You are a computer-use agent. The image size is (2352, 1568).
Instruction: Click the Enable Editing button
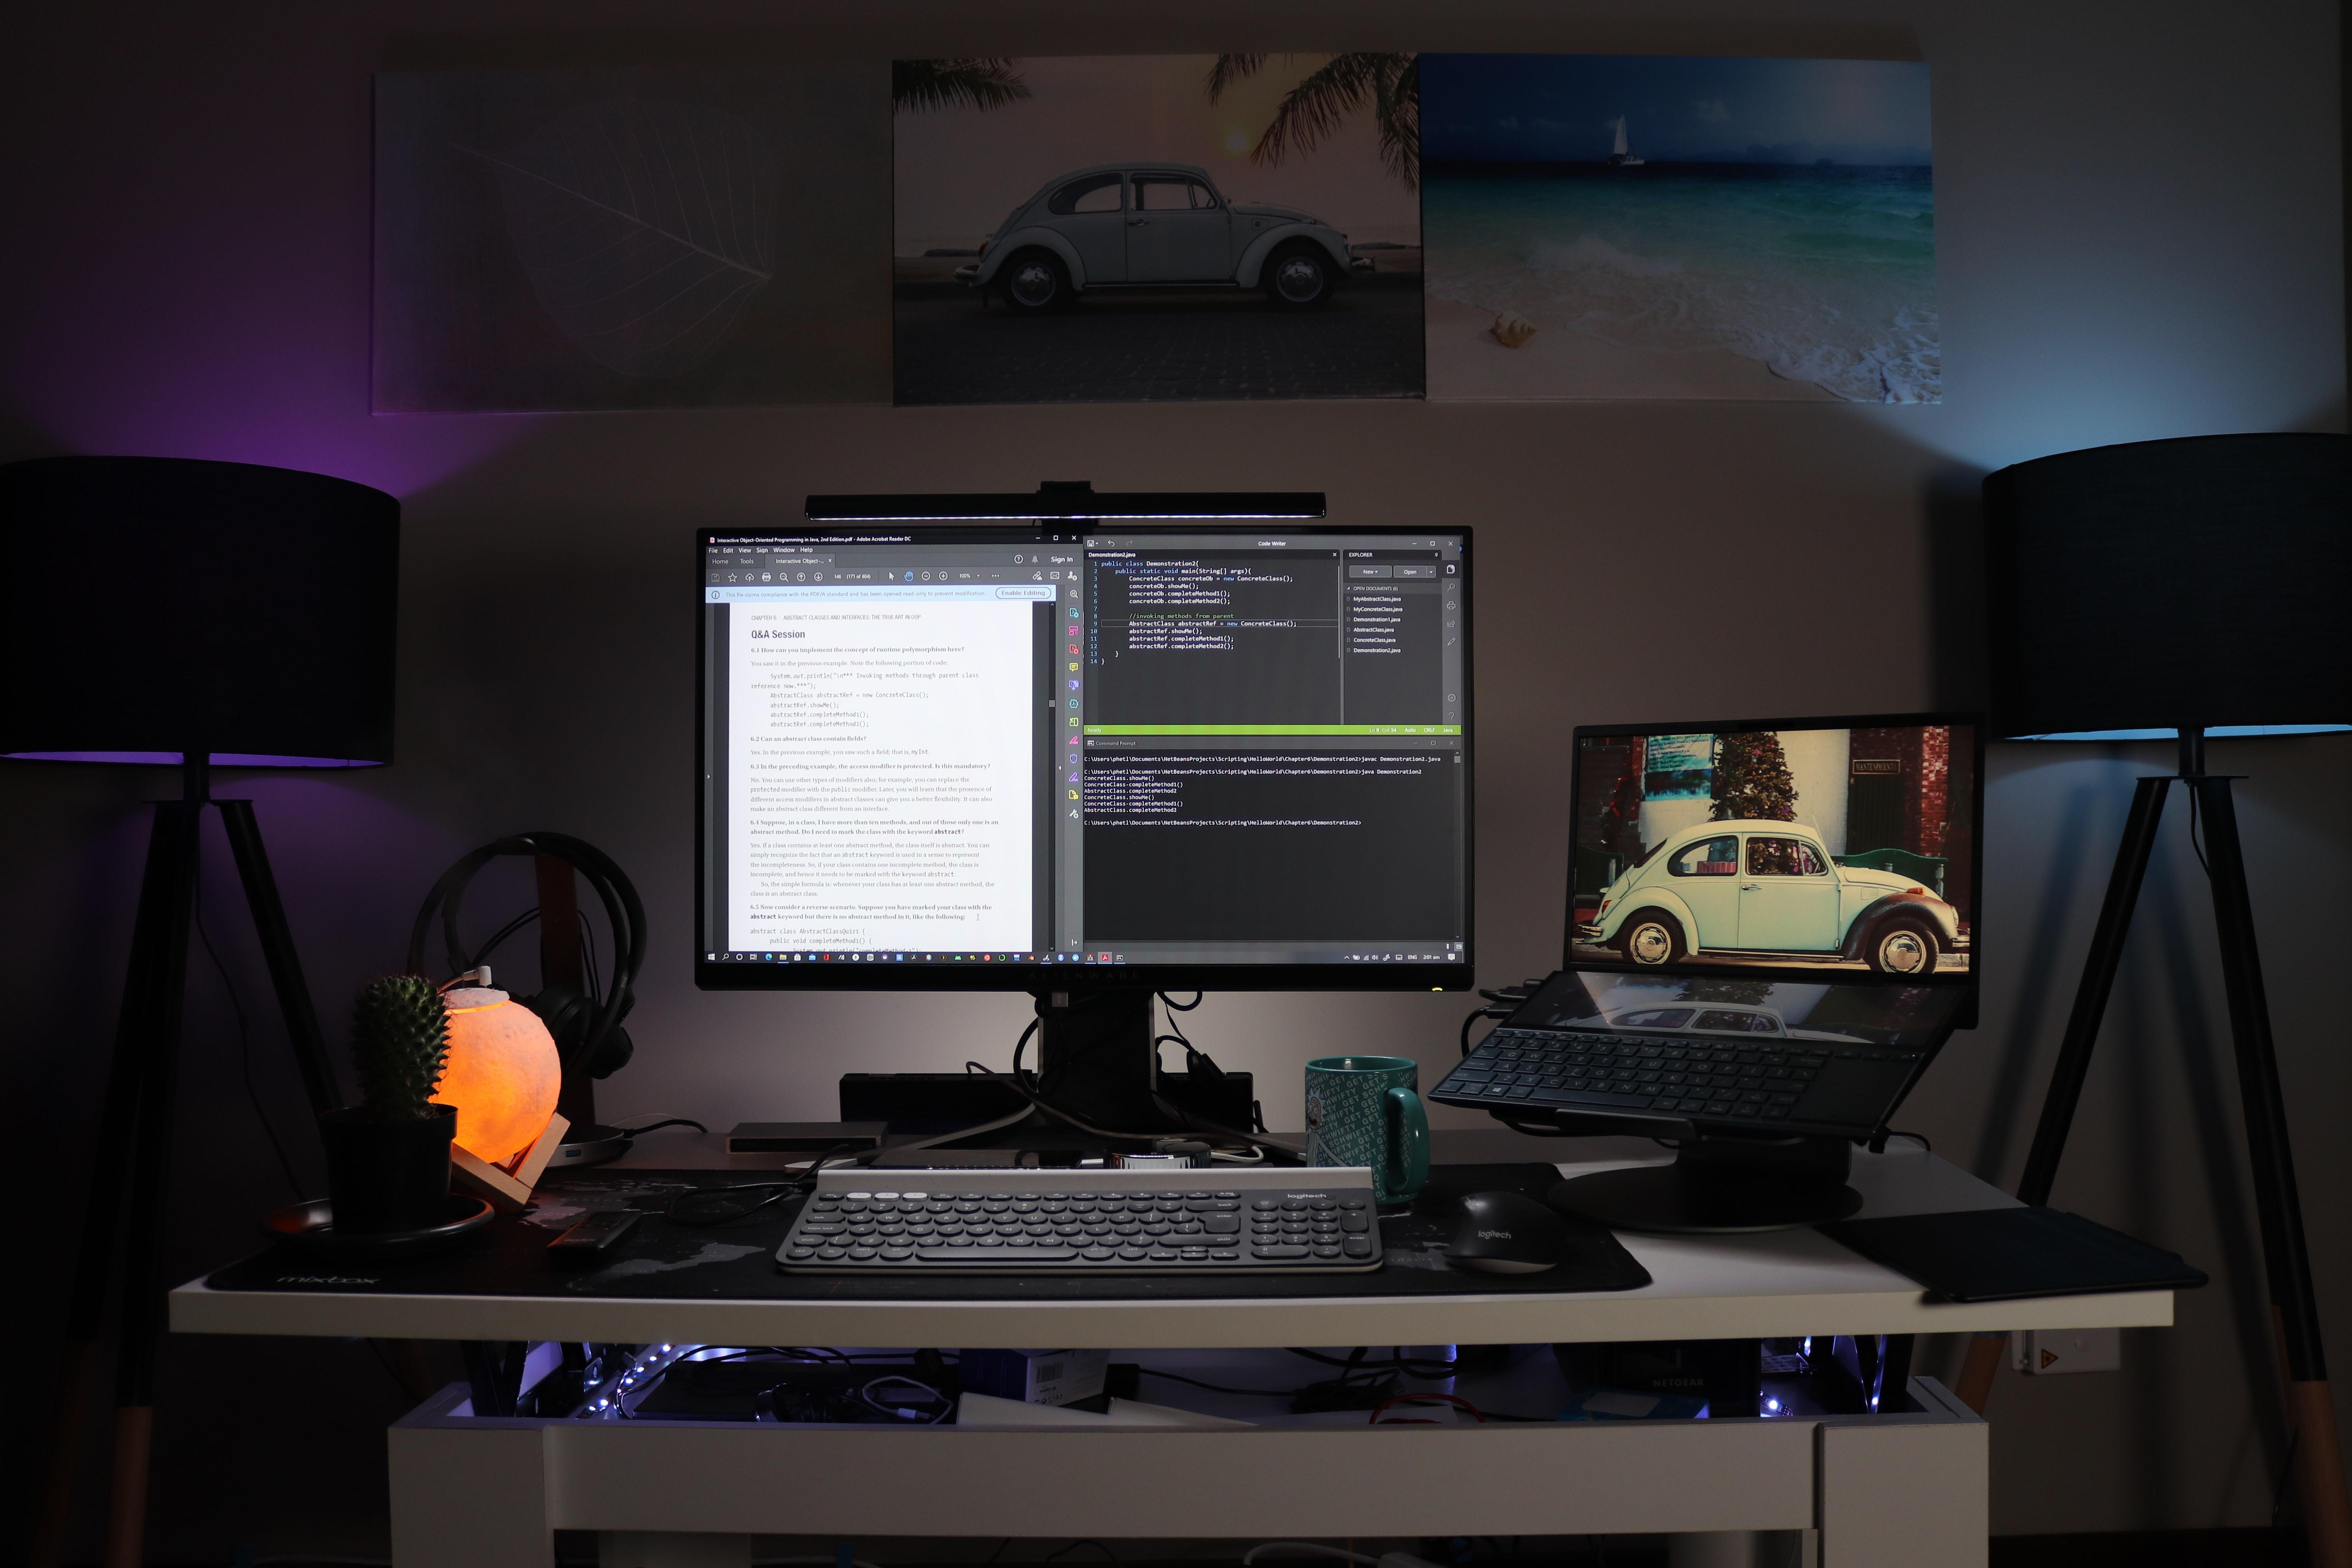[1023, 593]
